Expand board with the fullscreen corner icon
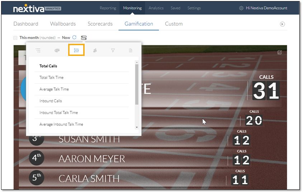The image size is (303, 193). point(280,52)
